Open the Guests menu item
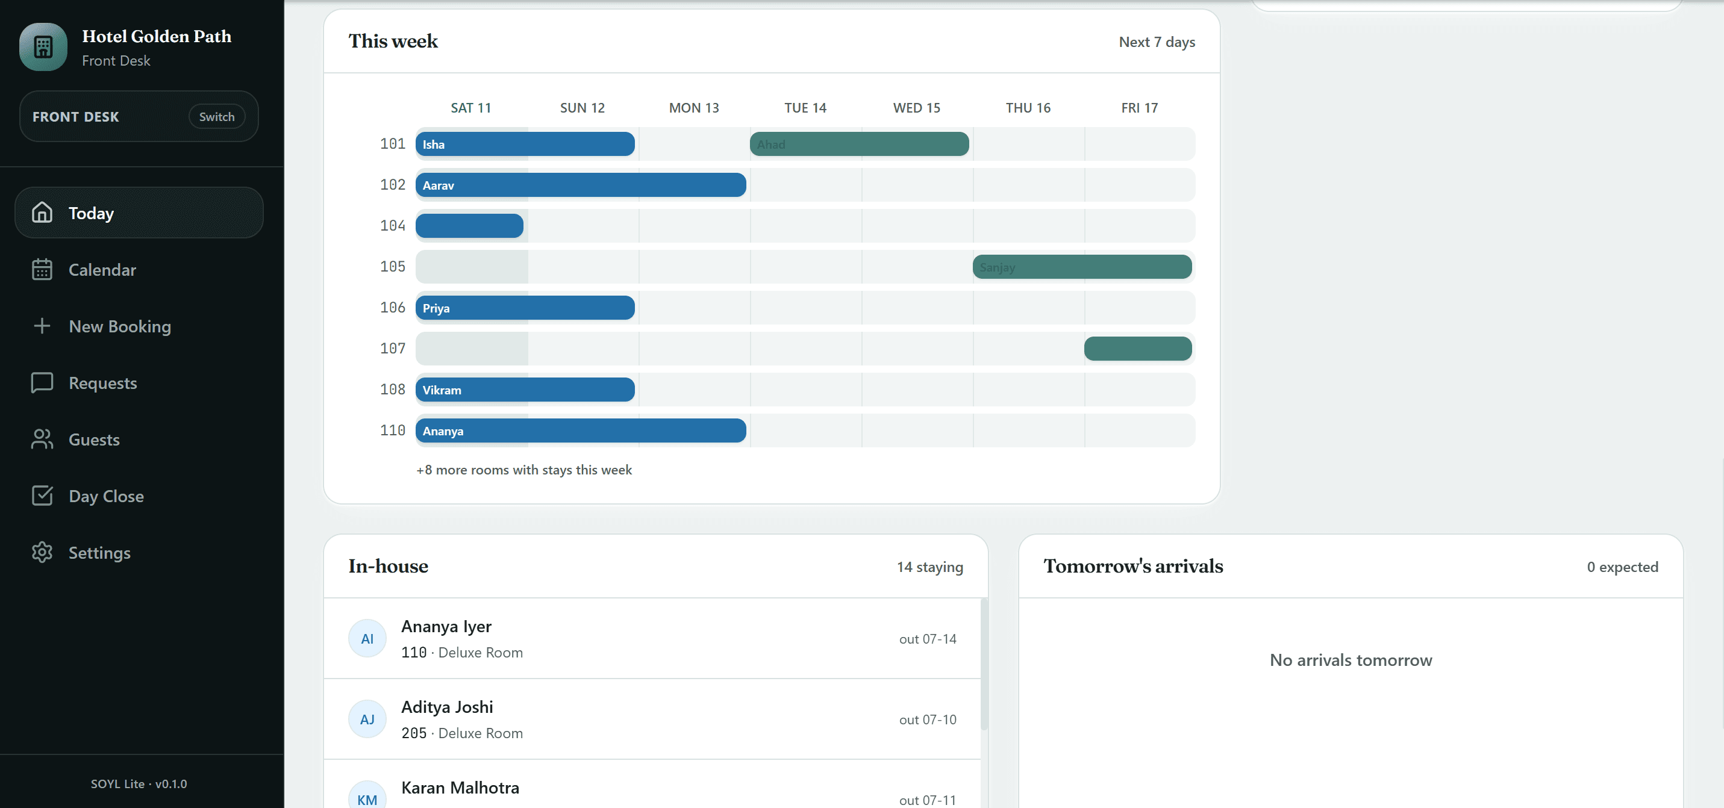 [x=139, y=439]
